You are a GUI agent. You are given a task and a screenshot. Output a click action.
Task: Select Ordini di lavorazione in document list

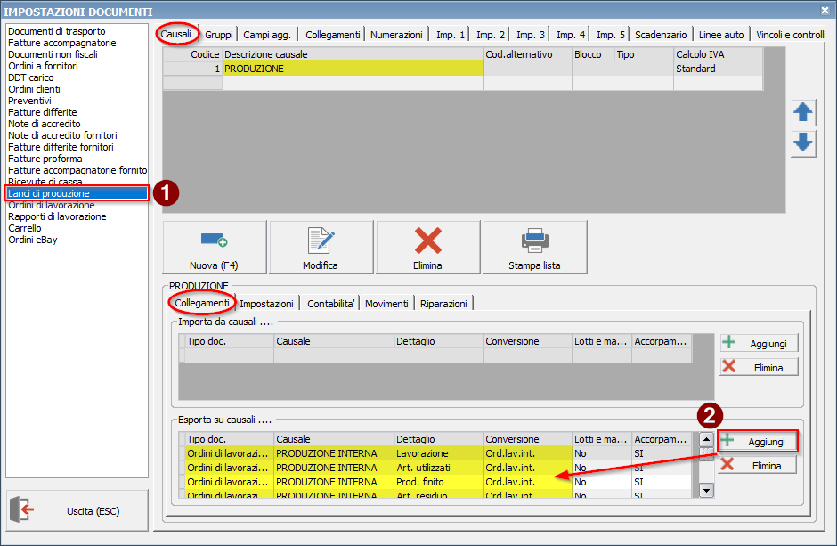click(51, 205)
